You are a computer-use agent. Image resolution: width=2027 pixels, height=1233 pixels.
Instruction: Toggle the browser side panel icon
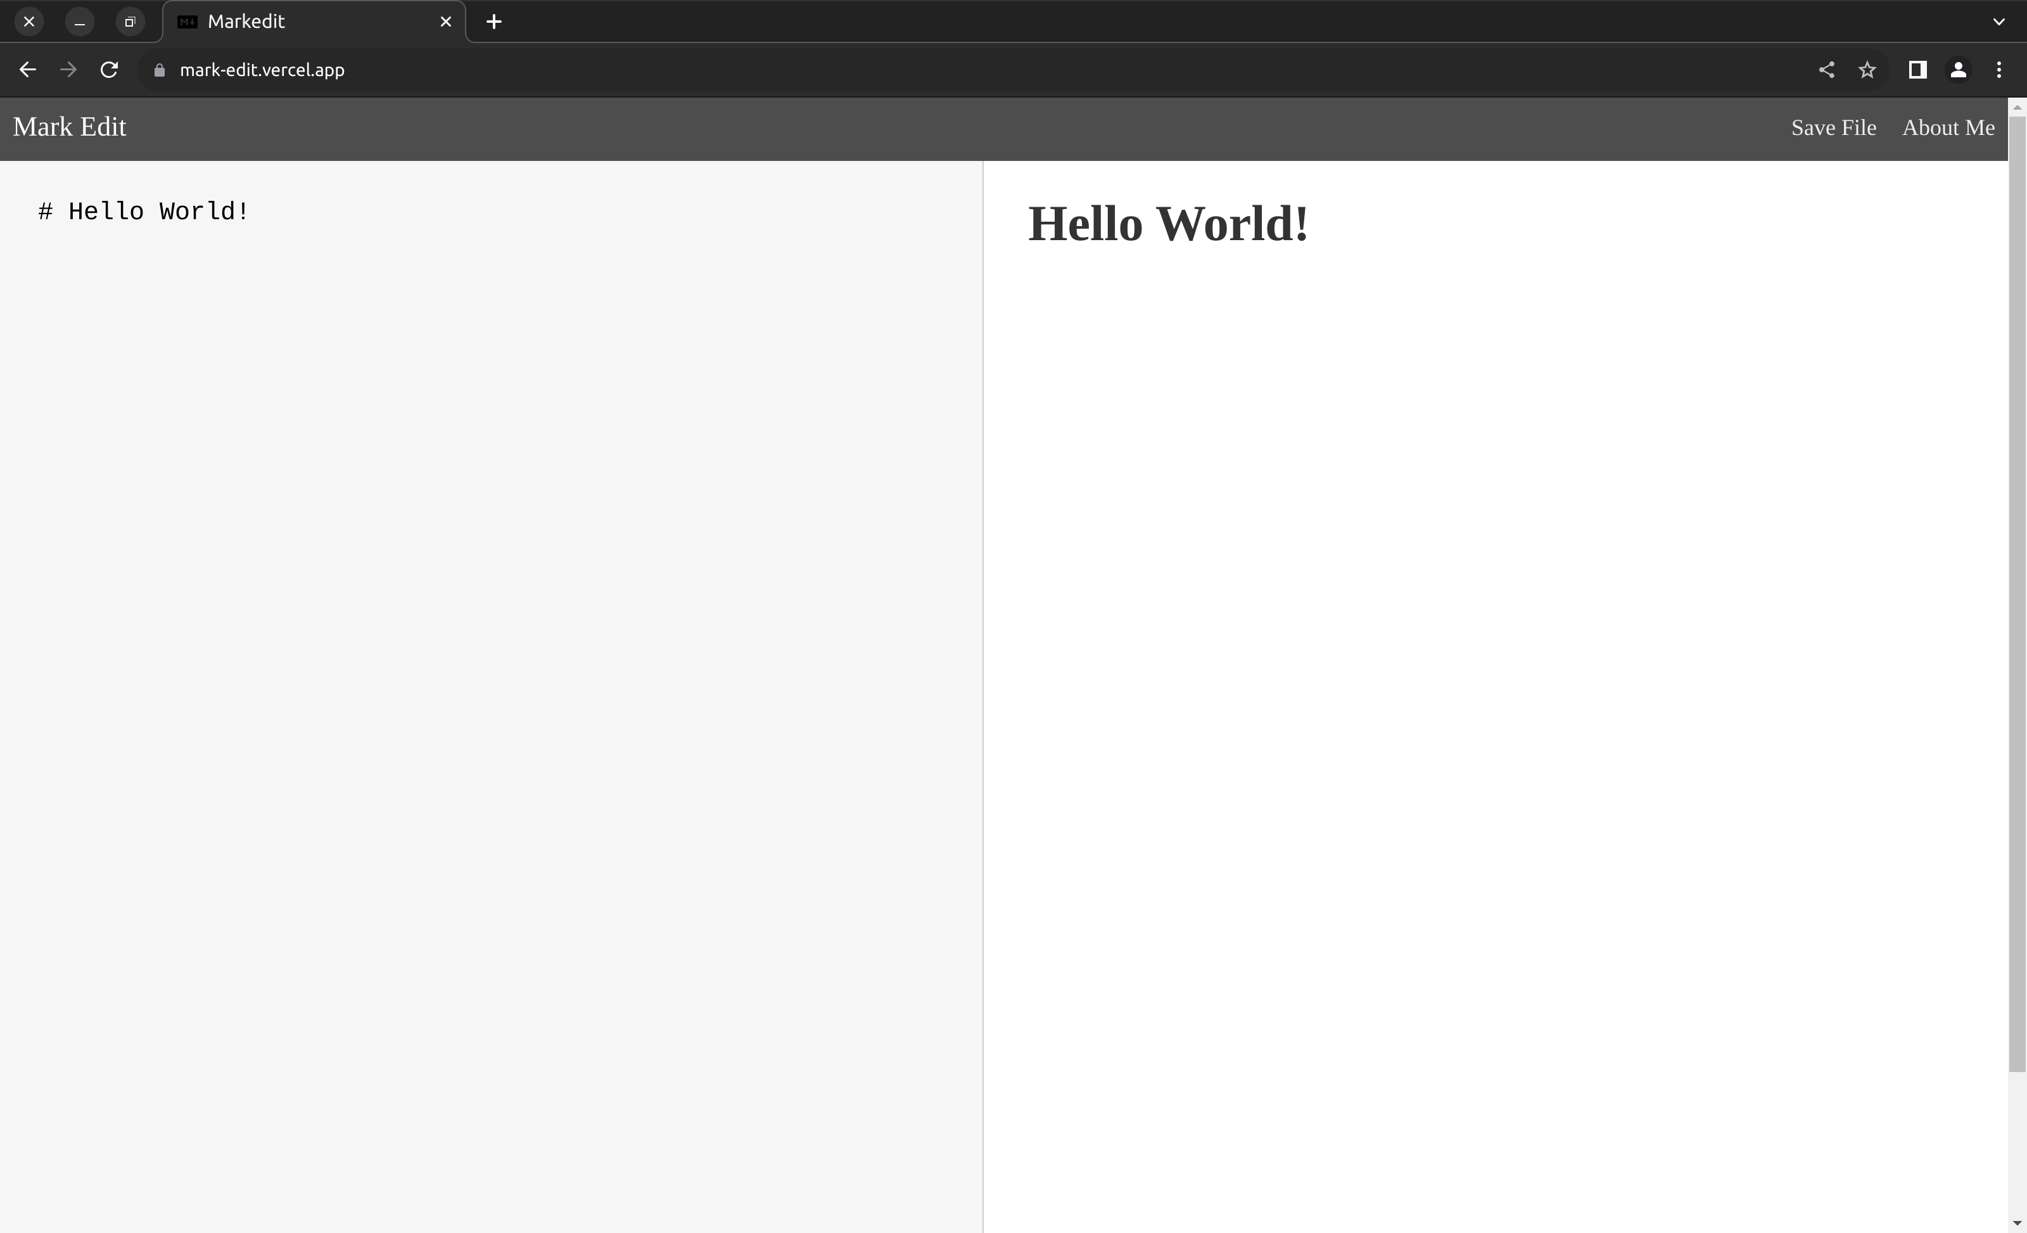[1917, 70]
